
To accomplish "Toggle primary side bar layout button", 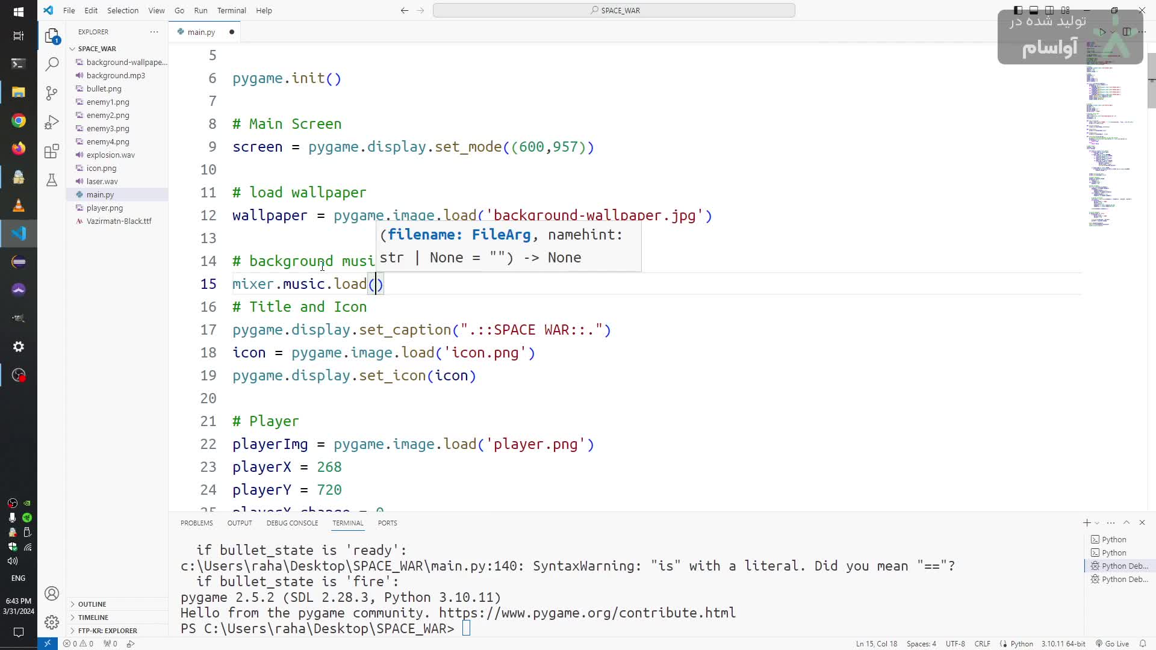I will 1018,10.
